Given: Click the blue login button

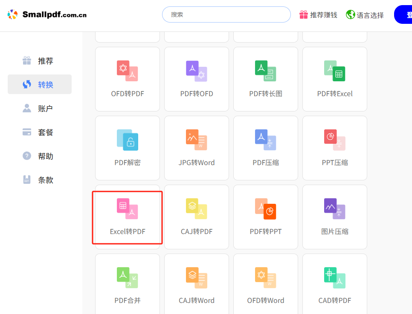Looking at the screenshot, I should [403, 14].
